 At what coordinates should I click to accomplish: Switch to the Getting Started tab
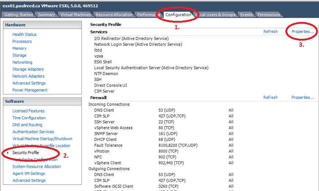18,15
